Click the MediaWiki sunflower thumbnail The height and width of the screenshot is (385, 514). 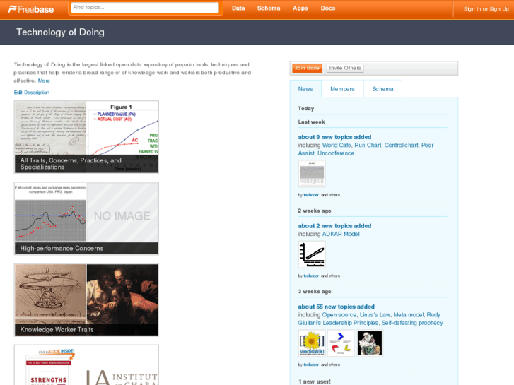tap(312, 343)
